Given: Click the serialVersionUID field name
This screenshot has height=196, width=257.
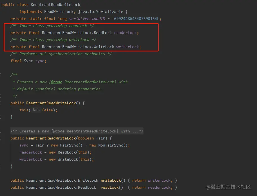Looking at the screenshot, I should 87,19.
